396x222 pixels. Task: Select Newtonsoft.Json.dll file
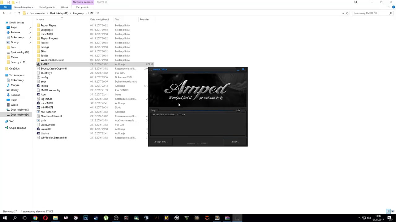(x=51, y=116)
